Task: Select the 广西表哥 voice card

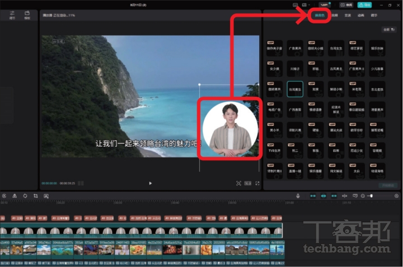Action: (295, 110)
